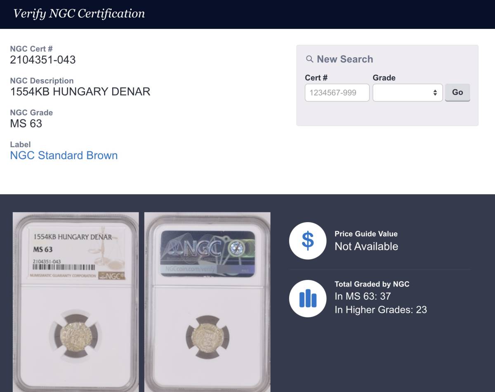Click the MS 63 grade value
Image resolution: width=495 pixels, height=392 pixels.
pyautogui.click(x=26, y=124)
